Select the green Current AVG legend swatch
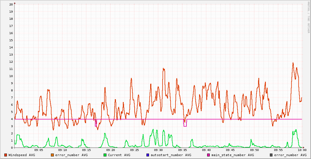Viewport: 311px width, 159px height. coord(105,155)
